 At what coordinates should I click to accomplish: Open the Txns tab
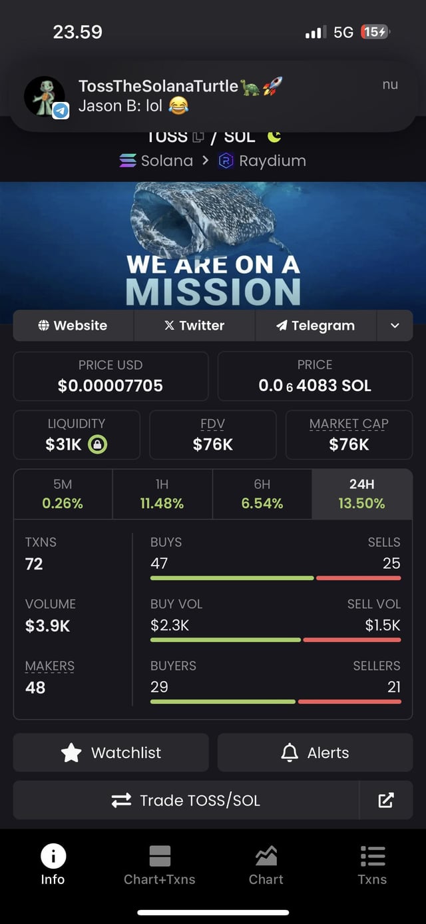click(372, 865)
